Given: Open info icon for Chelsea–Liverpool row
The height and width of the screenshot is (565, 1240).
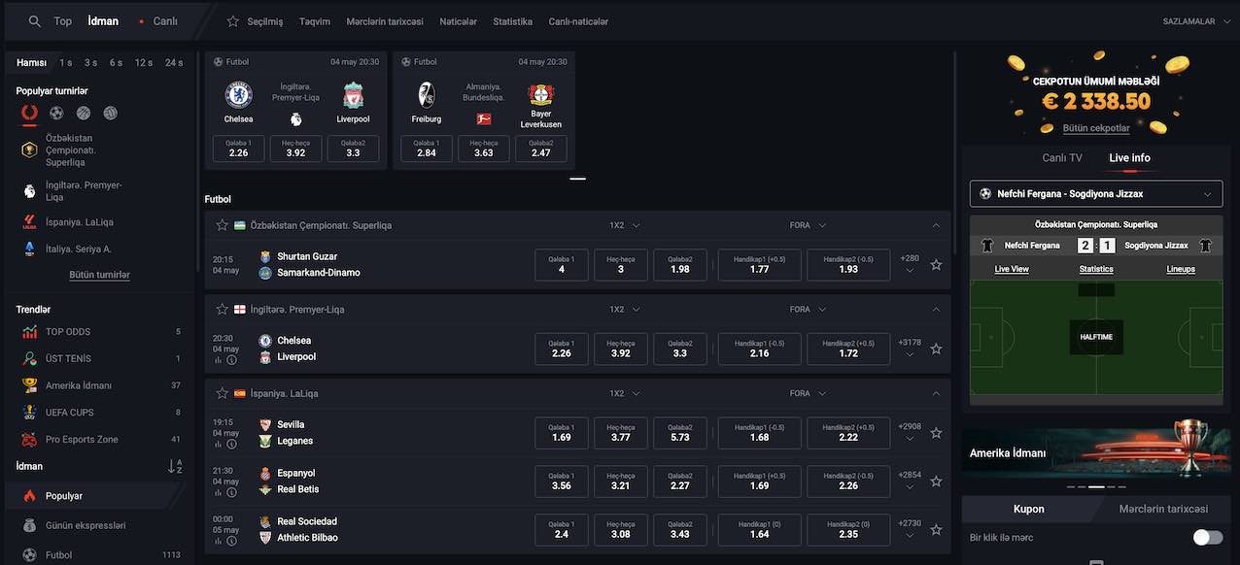Looking at the screenshot, I should click(x=232, y=360).
